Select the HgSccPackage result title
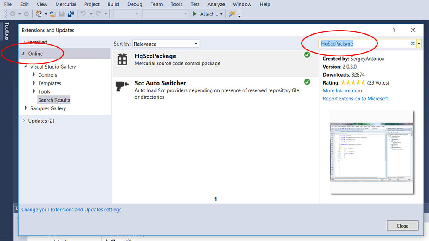This screenshot has width=429, height=241. (155, 56)
